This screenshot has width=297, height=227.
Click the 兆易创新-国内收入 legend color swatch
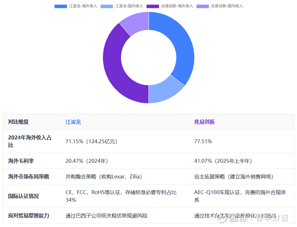(x=202, y=6)
